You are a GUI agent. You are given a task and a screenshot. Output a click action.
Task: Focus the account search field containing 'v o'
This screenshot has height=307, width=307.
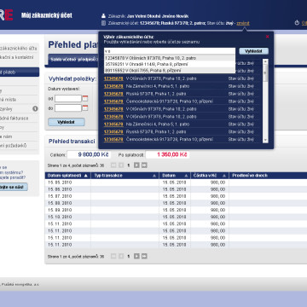click(170, 51)
